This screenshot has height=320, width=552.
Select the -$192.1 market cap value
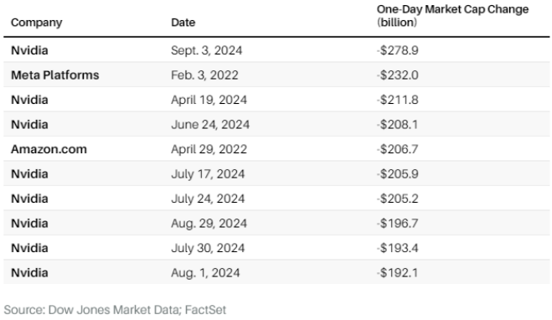(397, 273)
